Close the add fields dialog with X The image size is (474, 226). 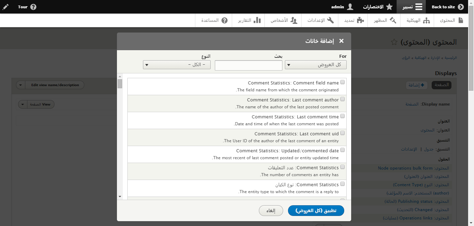[341, 41]
